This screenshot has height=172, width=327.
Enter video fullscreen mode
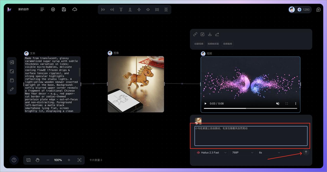coord(287,104)
